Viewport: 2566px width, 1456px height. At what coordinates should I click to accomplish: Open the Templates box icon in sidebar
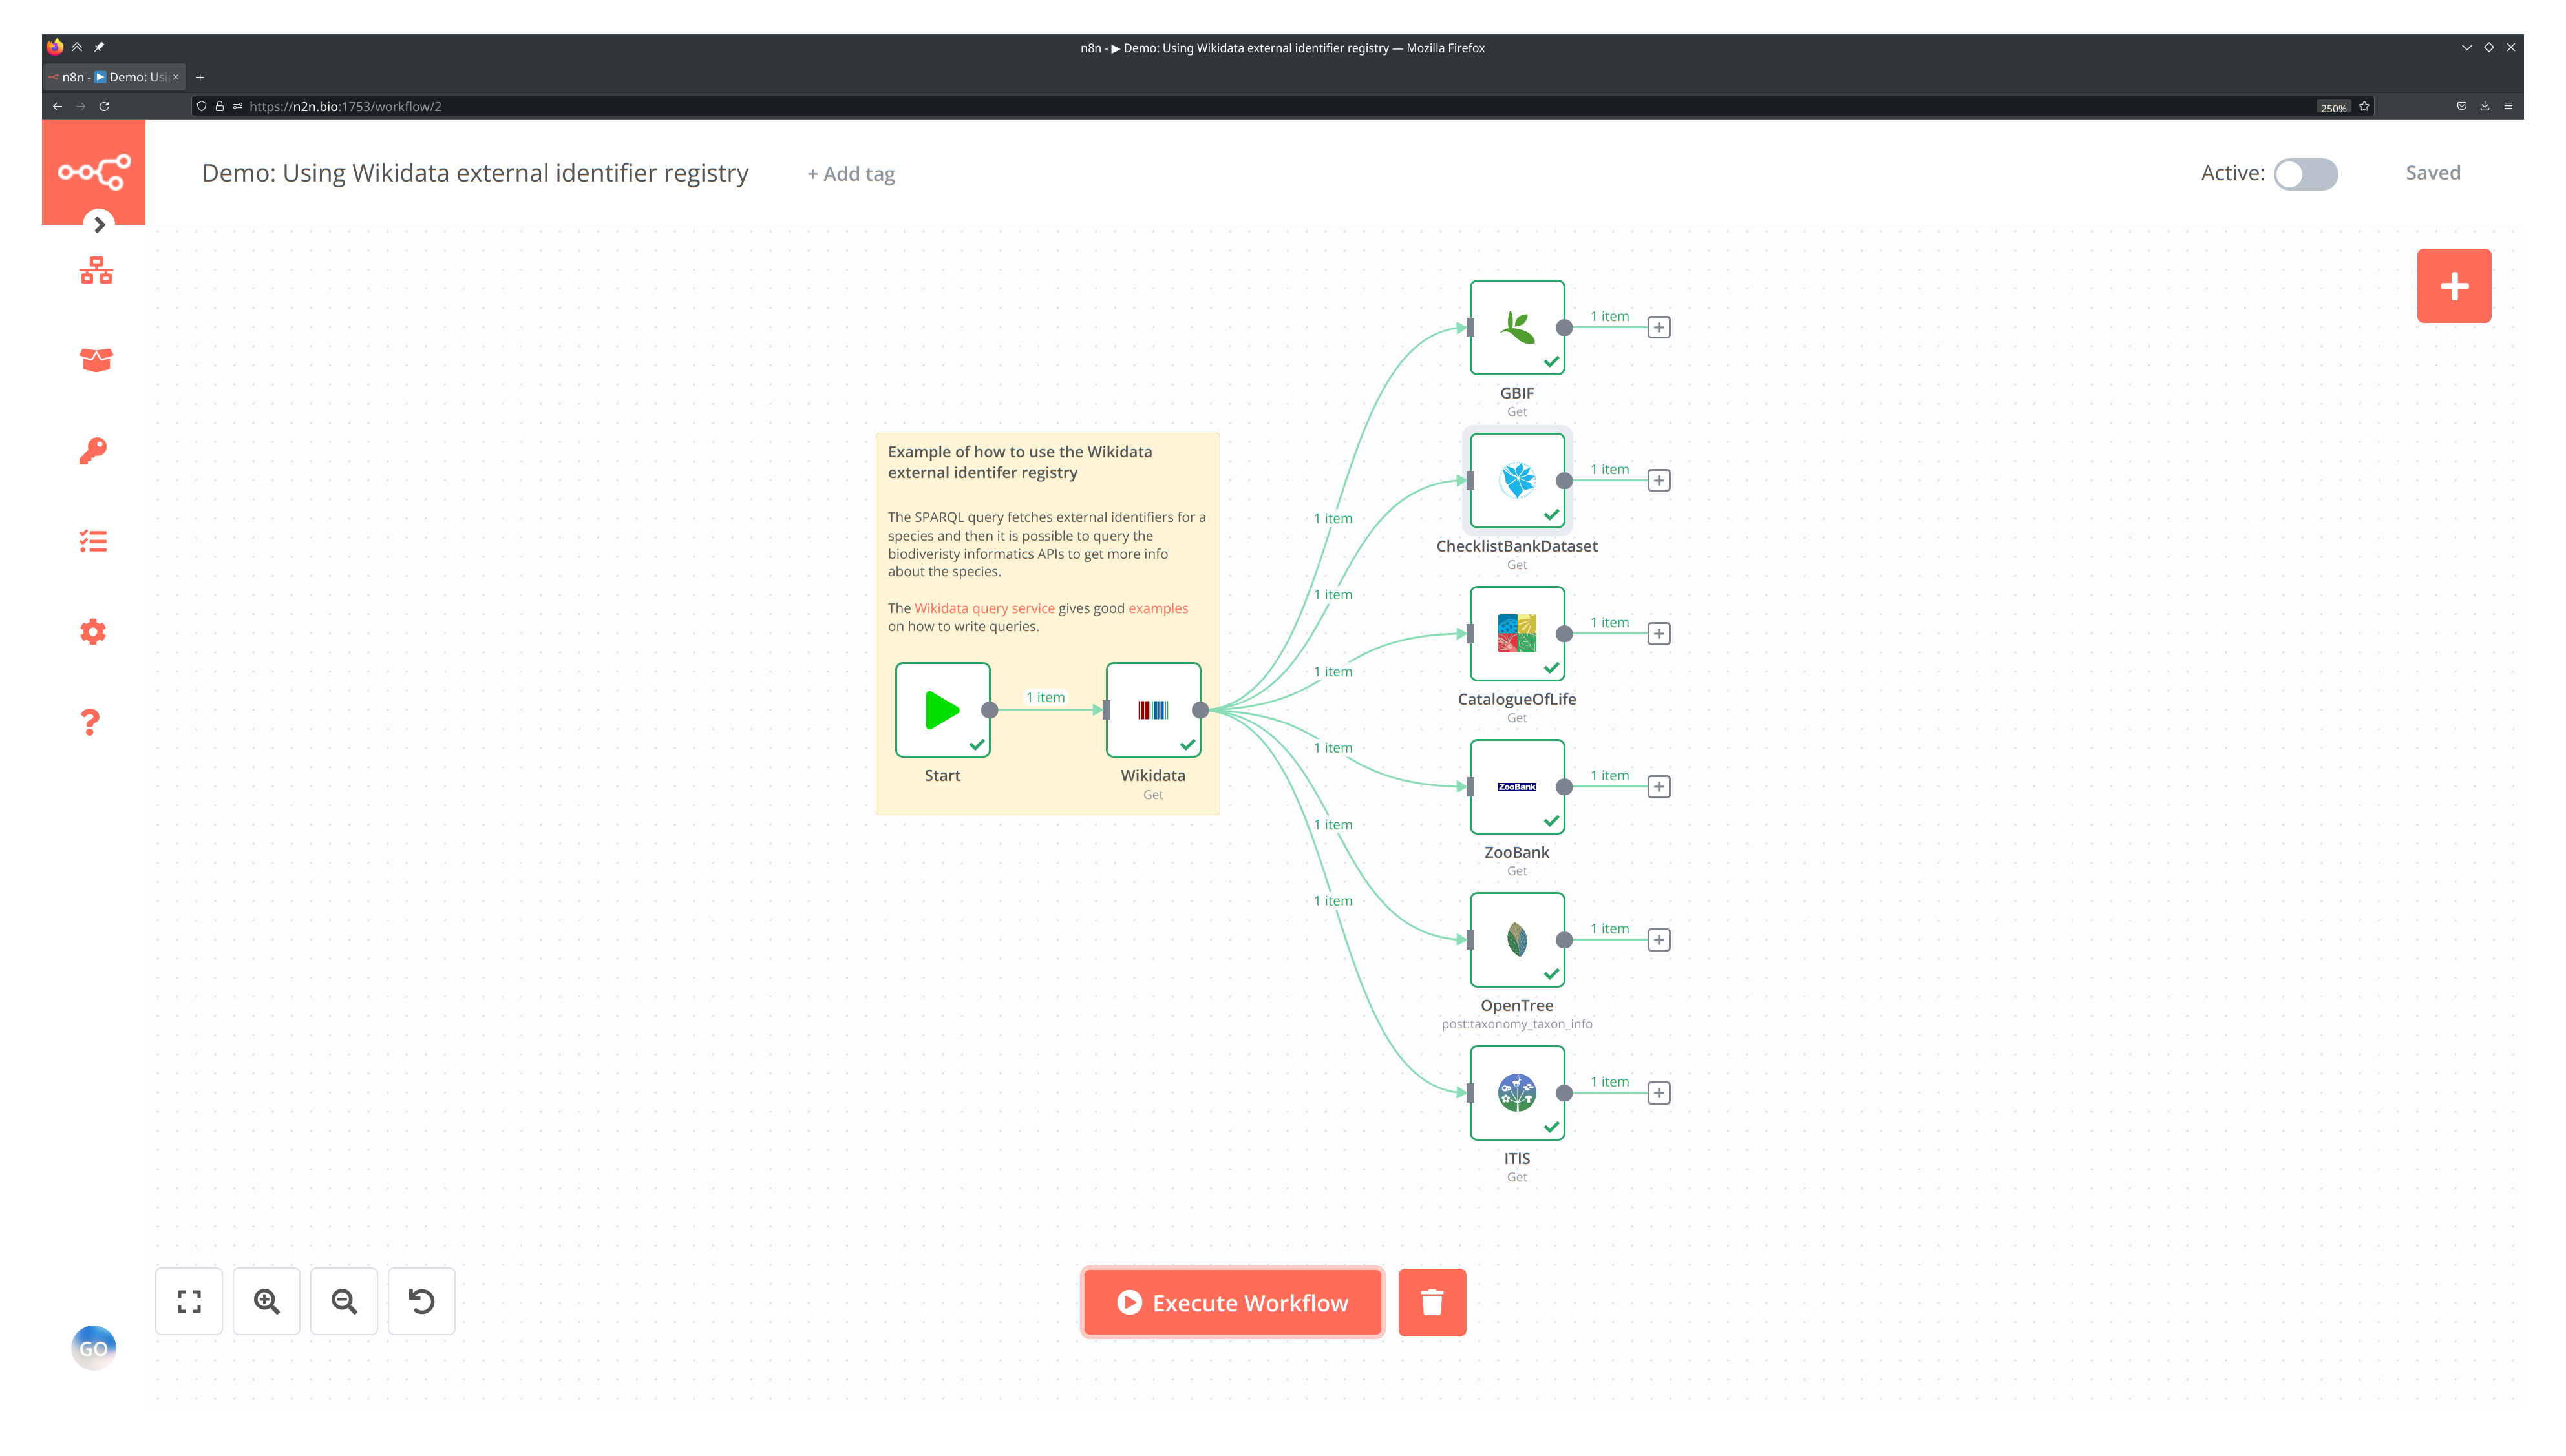pos(96,360)
